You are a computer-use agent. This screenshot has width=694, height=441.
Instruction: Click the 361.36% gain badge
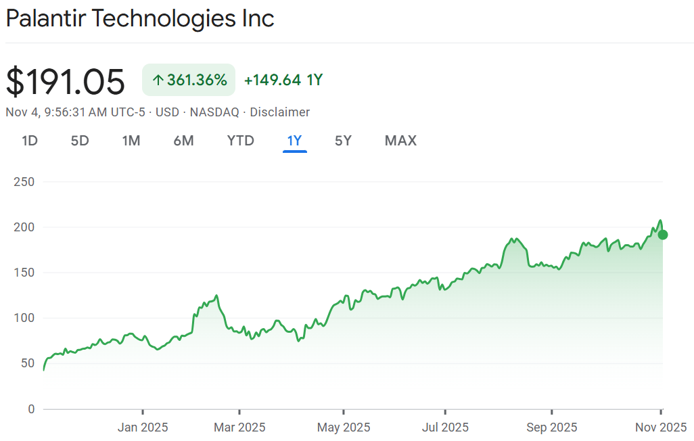pyautogui.click(x=189, y=80)
